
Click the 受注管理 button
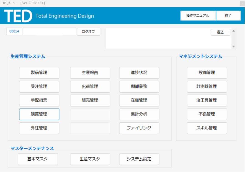click(39, 87)
